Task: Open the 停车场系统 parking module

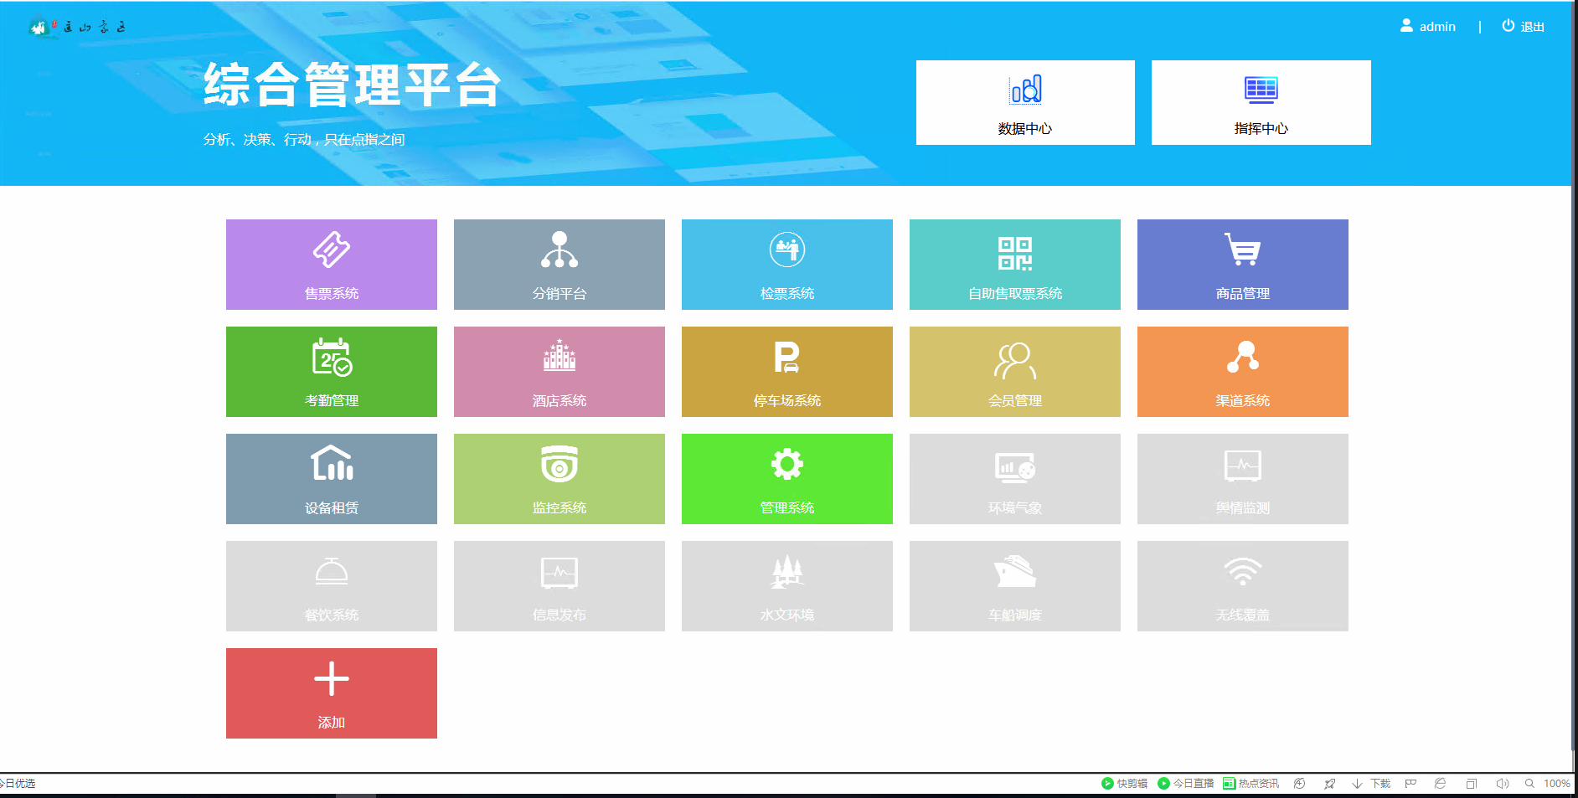Action: point(786,372)
